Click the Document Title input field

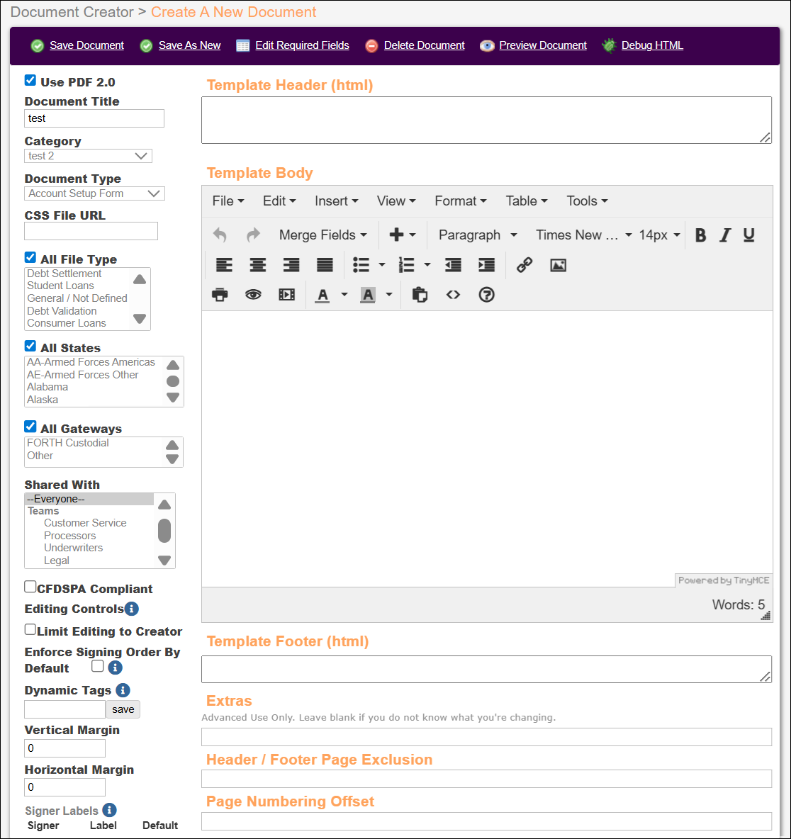point(94,118)
